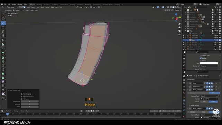Select the Rip Region tool
This screenshot has height=125, width=222.
3,98
